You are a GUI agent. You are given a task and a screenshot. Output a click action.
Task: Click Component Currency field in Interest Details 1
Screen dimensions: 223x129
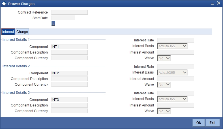point(69,58)
